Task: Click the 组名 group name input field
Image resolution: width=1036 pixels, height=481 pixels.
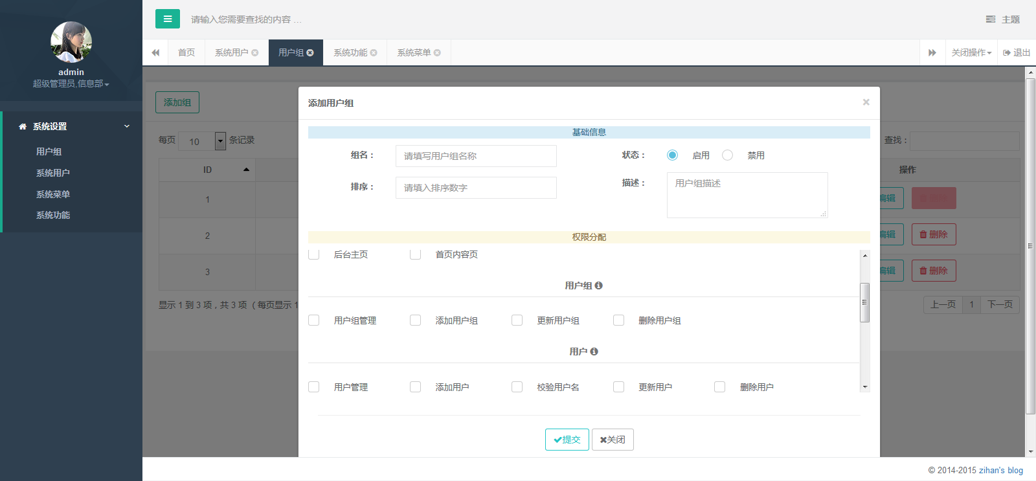Action: [476, 156]
